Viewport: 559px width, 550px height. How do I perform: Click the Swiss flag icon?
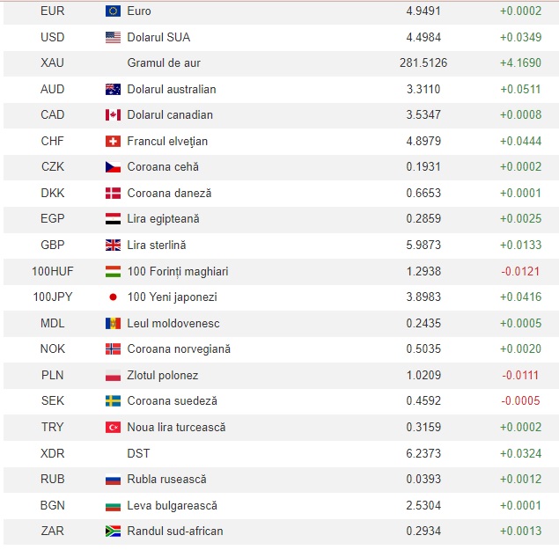pyautogui.click(x=113, y=141)
